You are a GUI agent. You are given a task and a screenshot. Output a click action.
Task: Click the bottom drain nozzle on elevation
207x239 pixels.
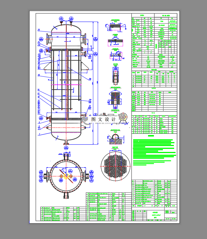66,142
